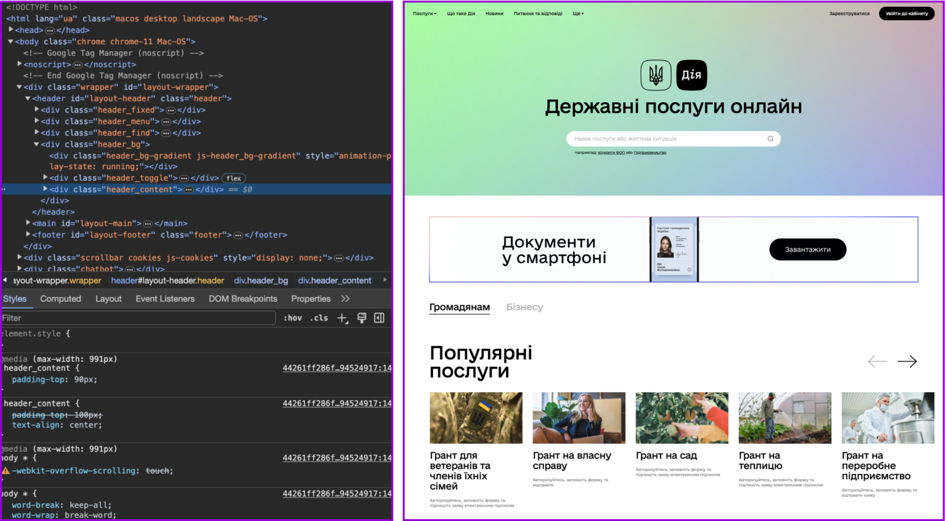Click the Увійти до кабінету button
This screenshot has width=945, height=521.
[906, 13]
